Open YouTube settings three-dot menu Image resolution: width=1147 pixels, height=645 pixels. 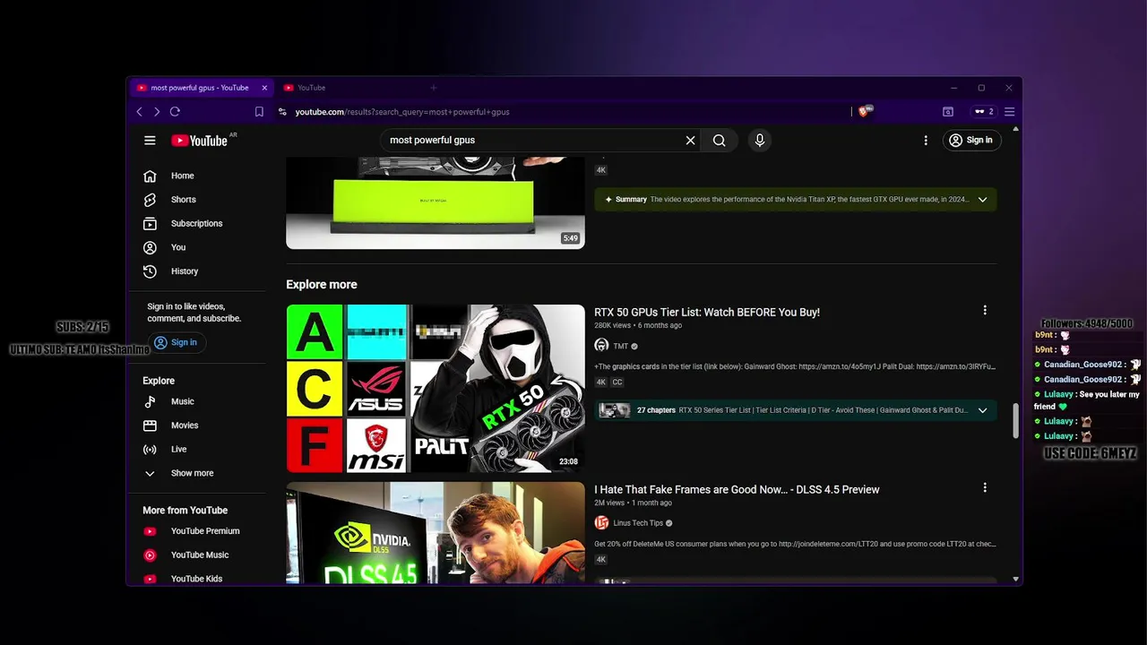926,141
